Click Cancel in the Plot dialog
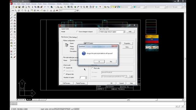 point(121,83)
